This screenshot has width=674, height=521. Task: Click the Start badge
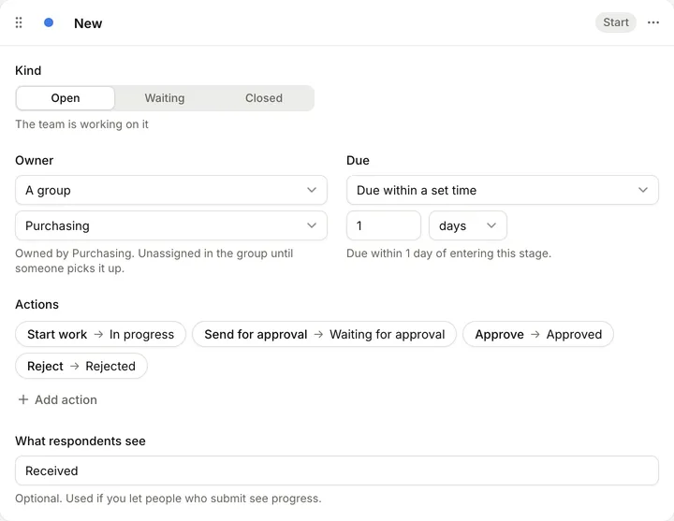click(616, 22)
